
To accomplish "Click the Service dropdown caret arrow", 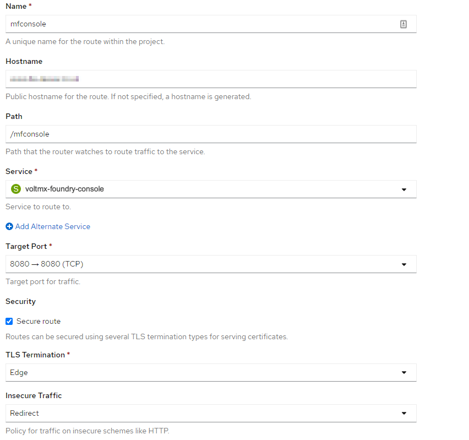I will 404,189.
